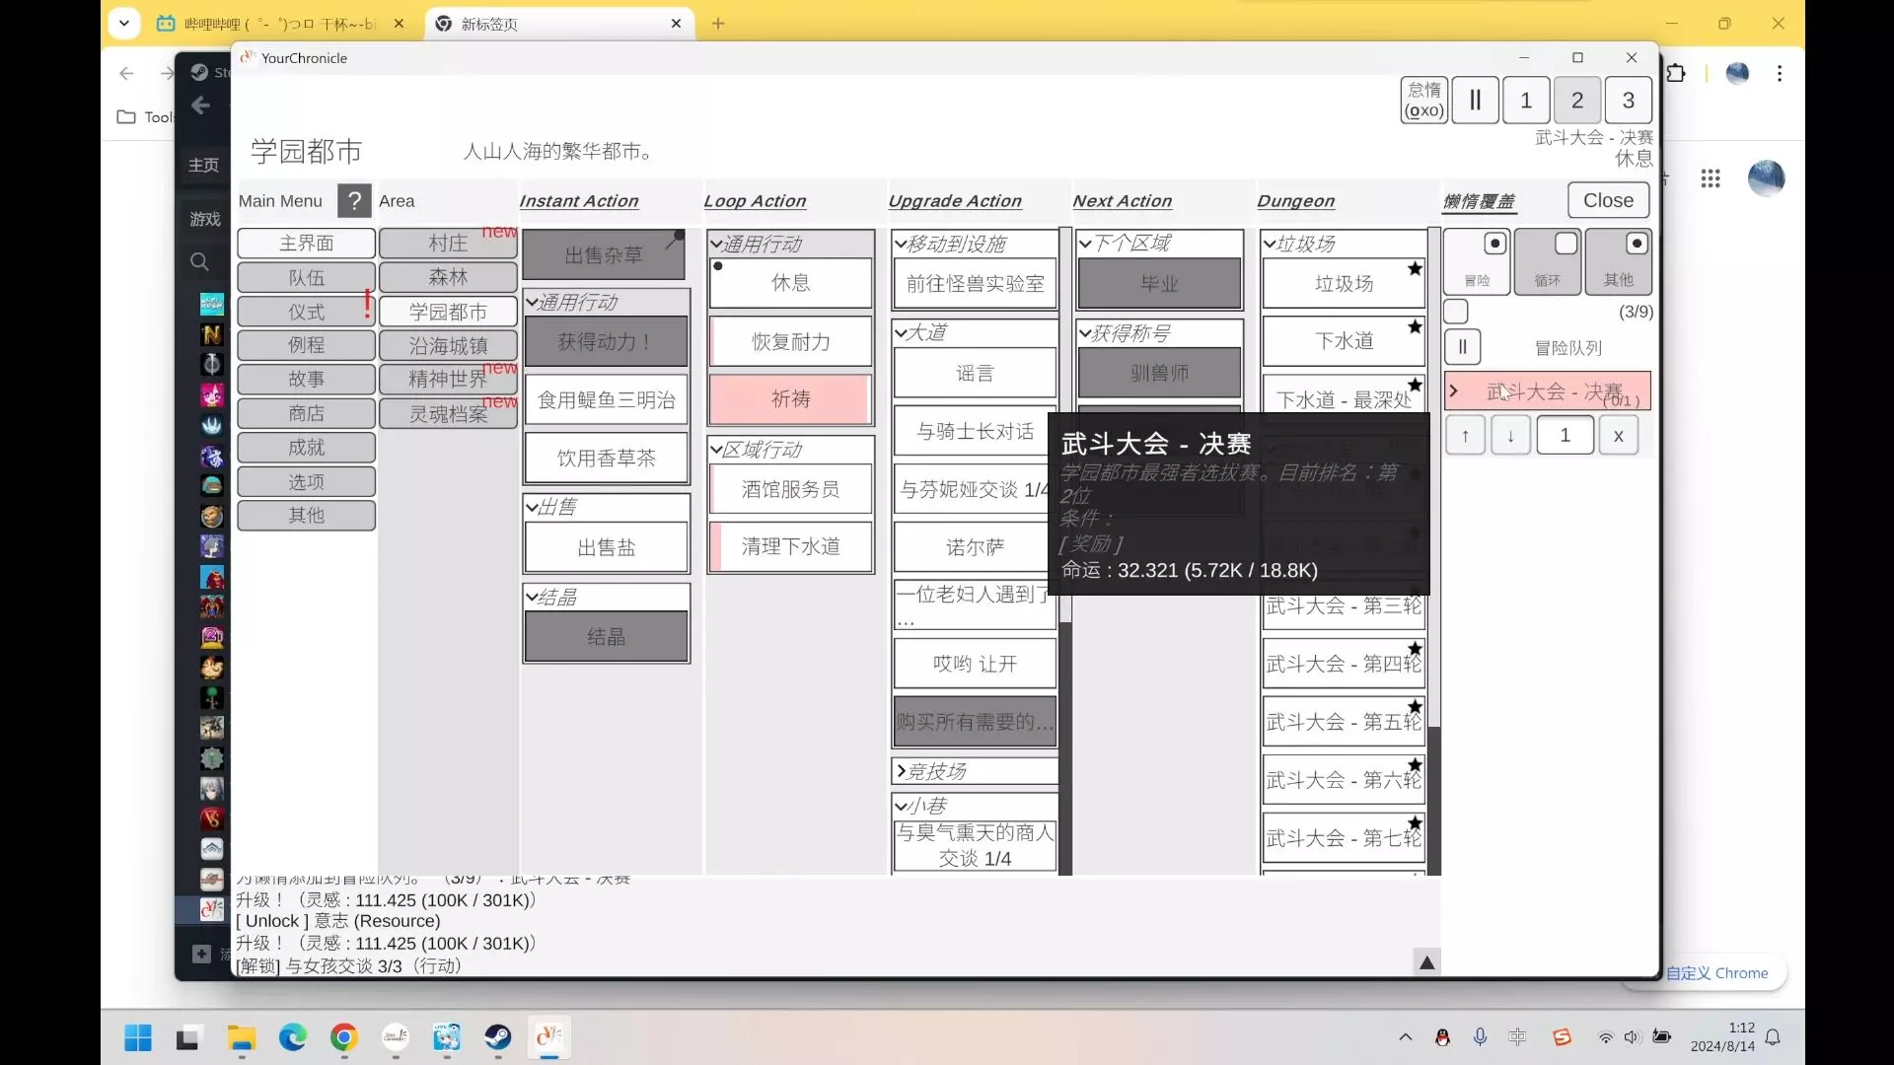
Task: Click the scroll-to-bottom triangle in log
Action: pos(1426,962)
